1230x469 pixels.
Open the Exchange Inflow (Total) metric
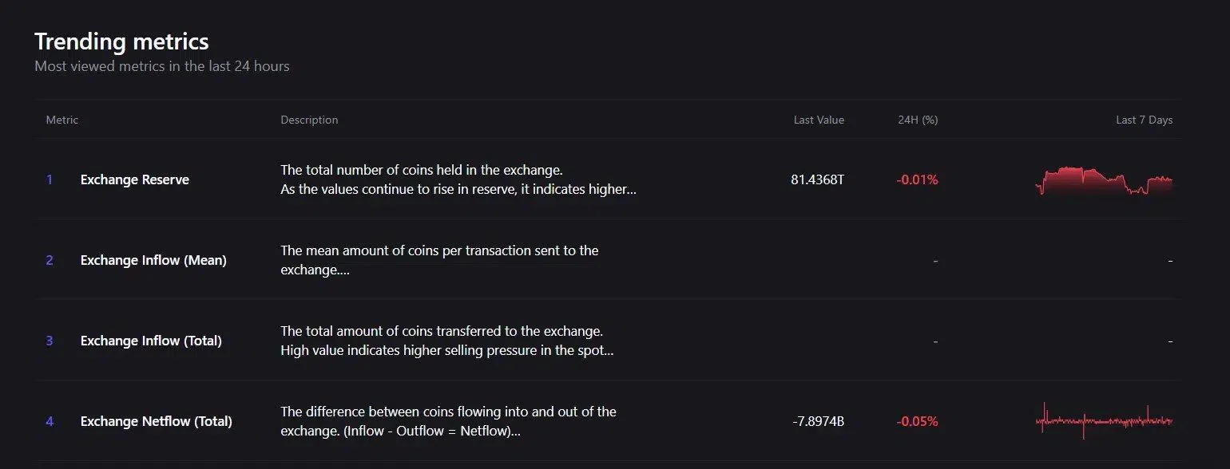(x=151, y=341)
